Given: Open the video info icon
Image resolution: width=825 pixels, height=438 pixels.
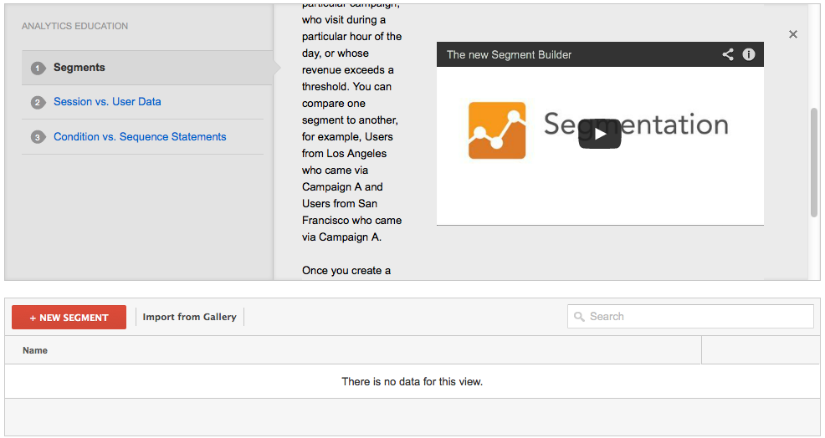Looking at the screenshot, I should (x=749, y=54).
